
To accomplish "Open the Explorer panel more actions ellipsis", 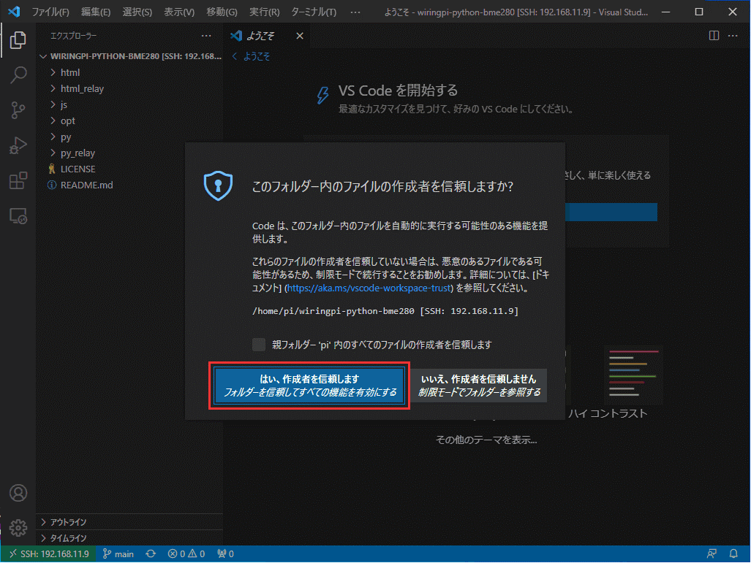I will [x=206, y=36].
